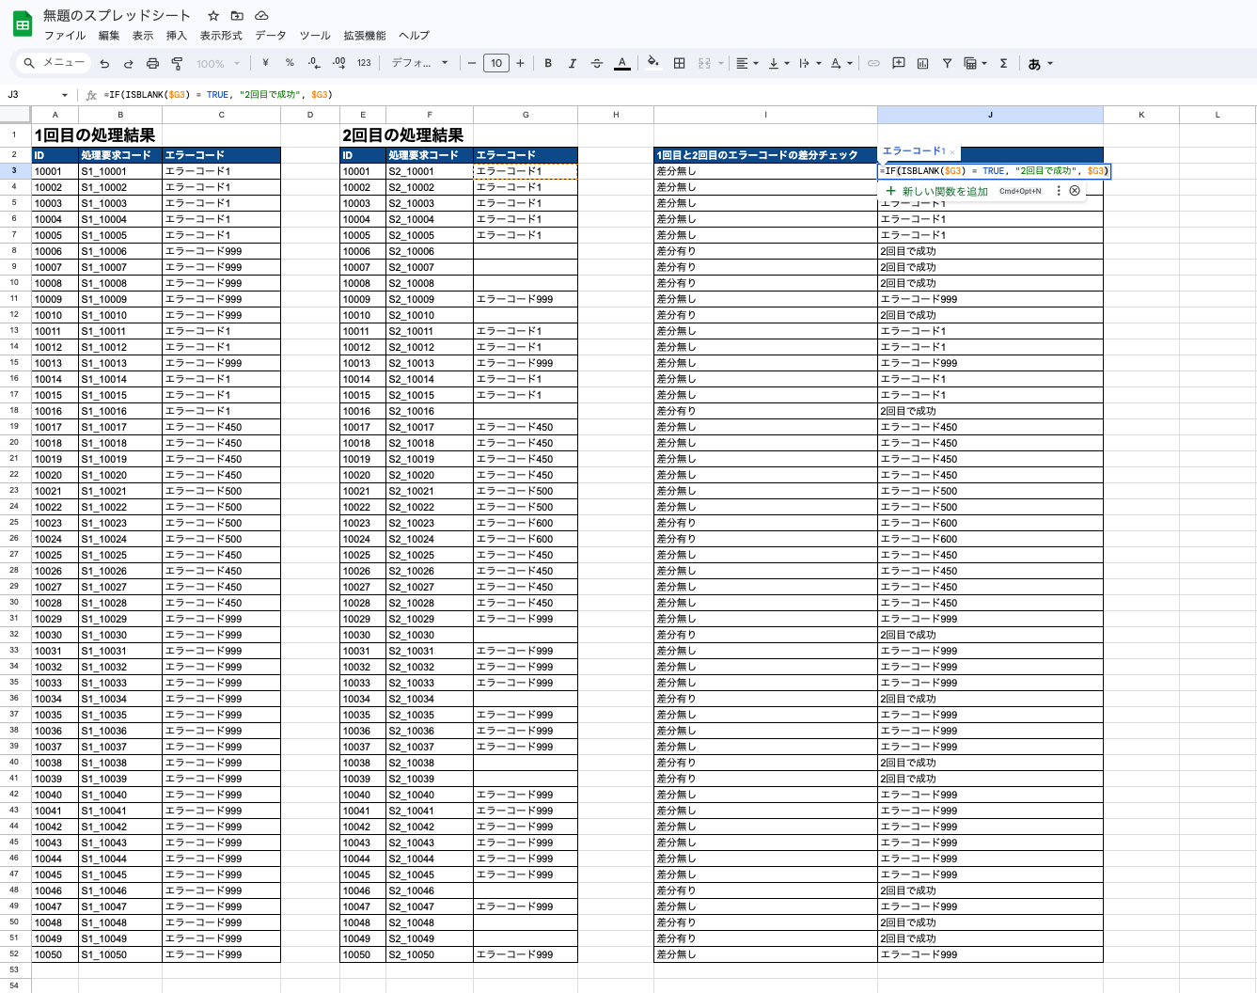
Task: Toggle bold formatting
Action: coord(548,63)
